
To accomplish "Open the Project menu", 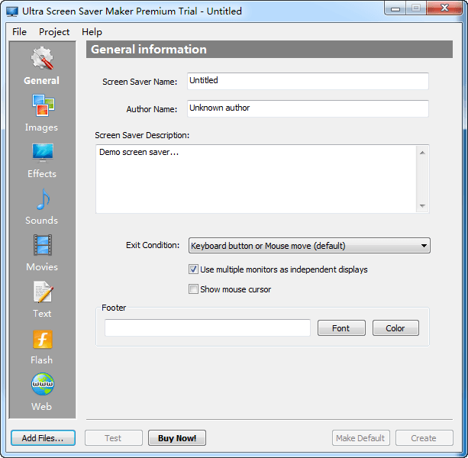I will (54, 32).
